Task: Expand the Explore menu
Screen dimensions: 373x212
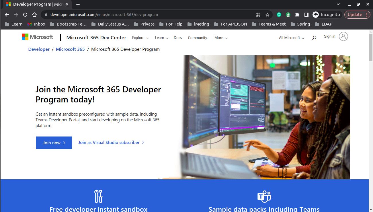Action: pyautogui.click(x=140, y=38)
